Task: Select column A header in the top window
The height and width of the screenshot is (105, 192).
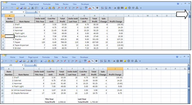Action: (x=10, y=15)
